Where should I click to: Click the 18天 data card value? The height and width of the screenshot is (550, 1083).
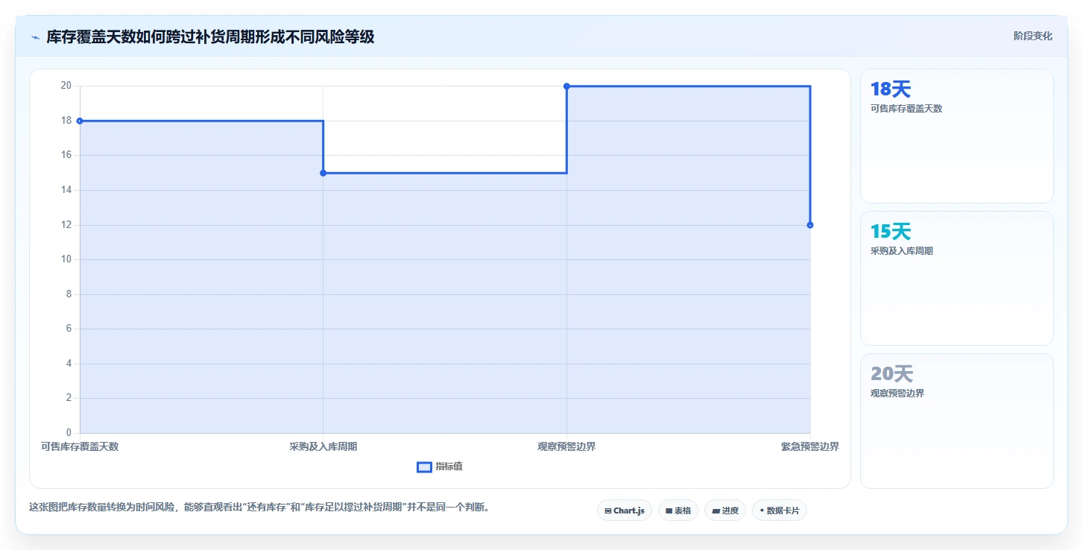(x=891, y=89)
